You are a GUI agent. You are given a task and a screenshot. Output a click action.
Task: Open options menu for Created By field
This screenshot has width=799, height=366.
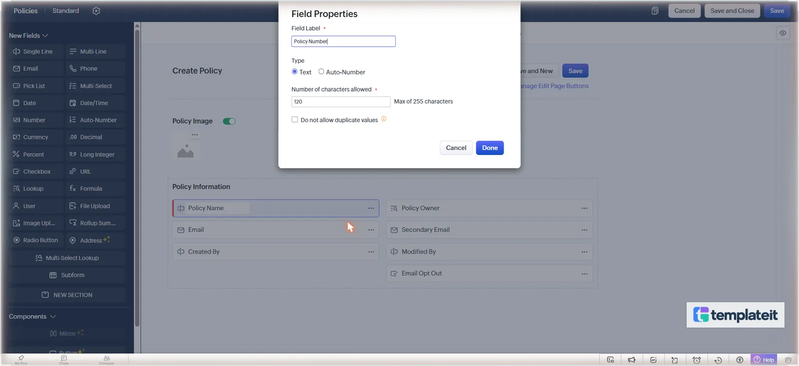(371, 252)
